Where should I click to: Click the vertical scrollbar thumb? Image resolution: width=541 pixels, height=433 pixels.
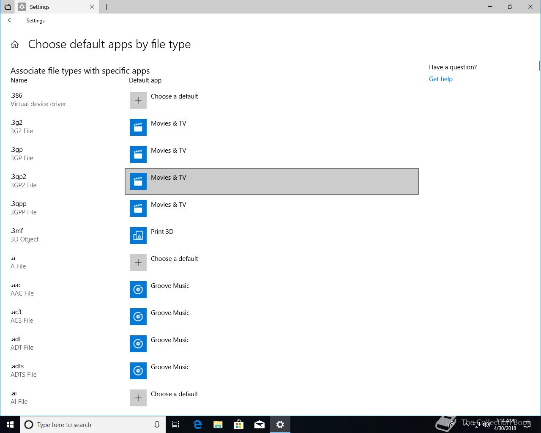tap(539, 66)
